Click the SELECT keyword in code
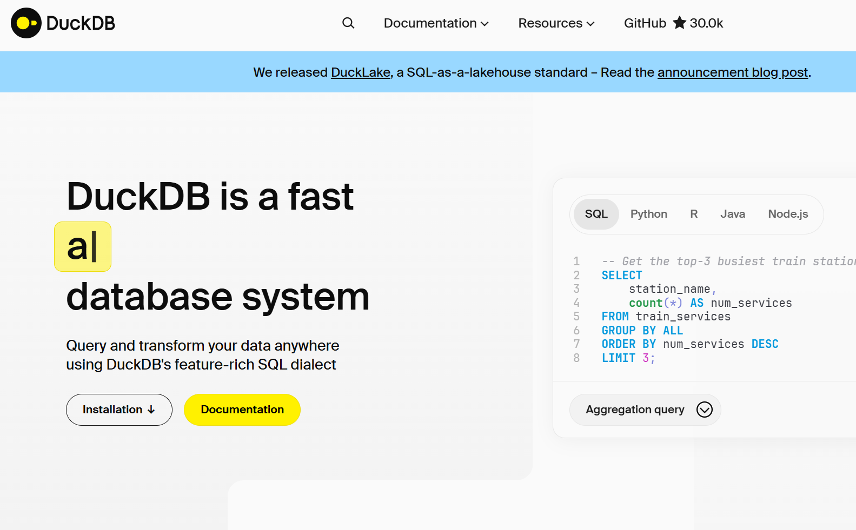This screenshot has width=856, height=530. click(x=622, y=276)
